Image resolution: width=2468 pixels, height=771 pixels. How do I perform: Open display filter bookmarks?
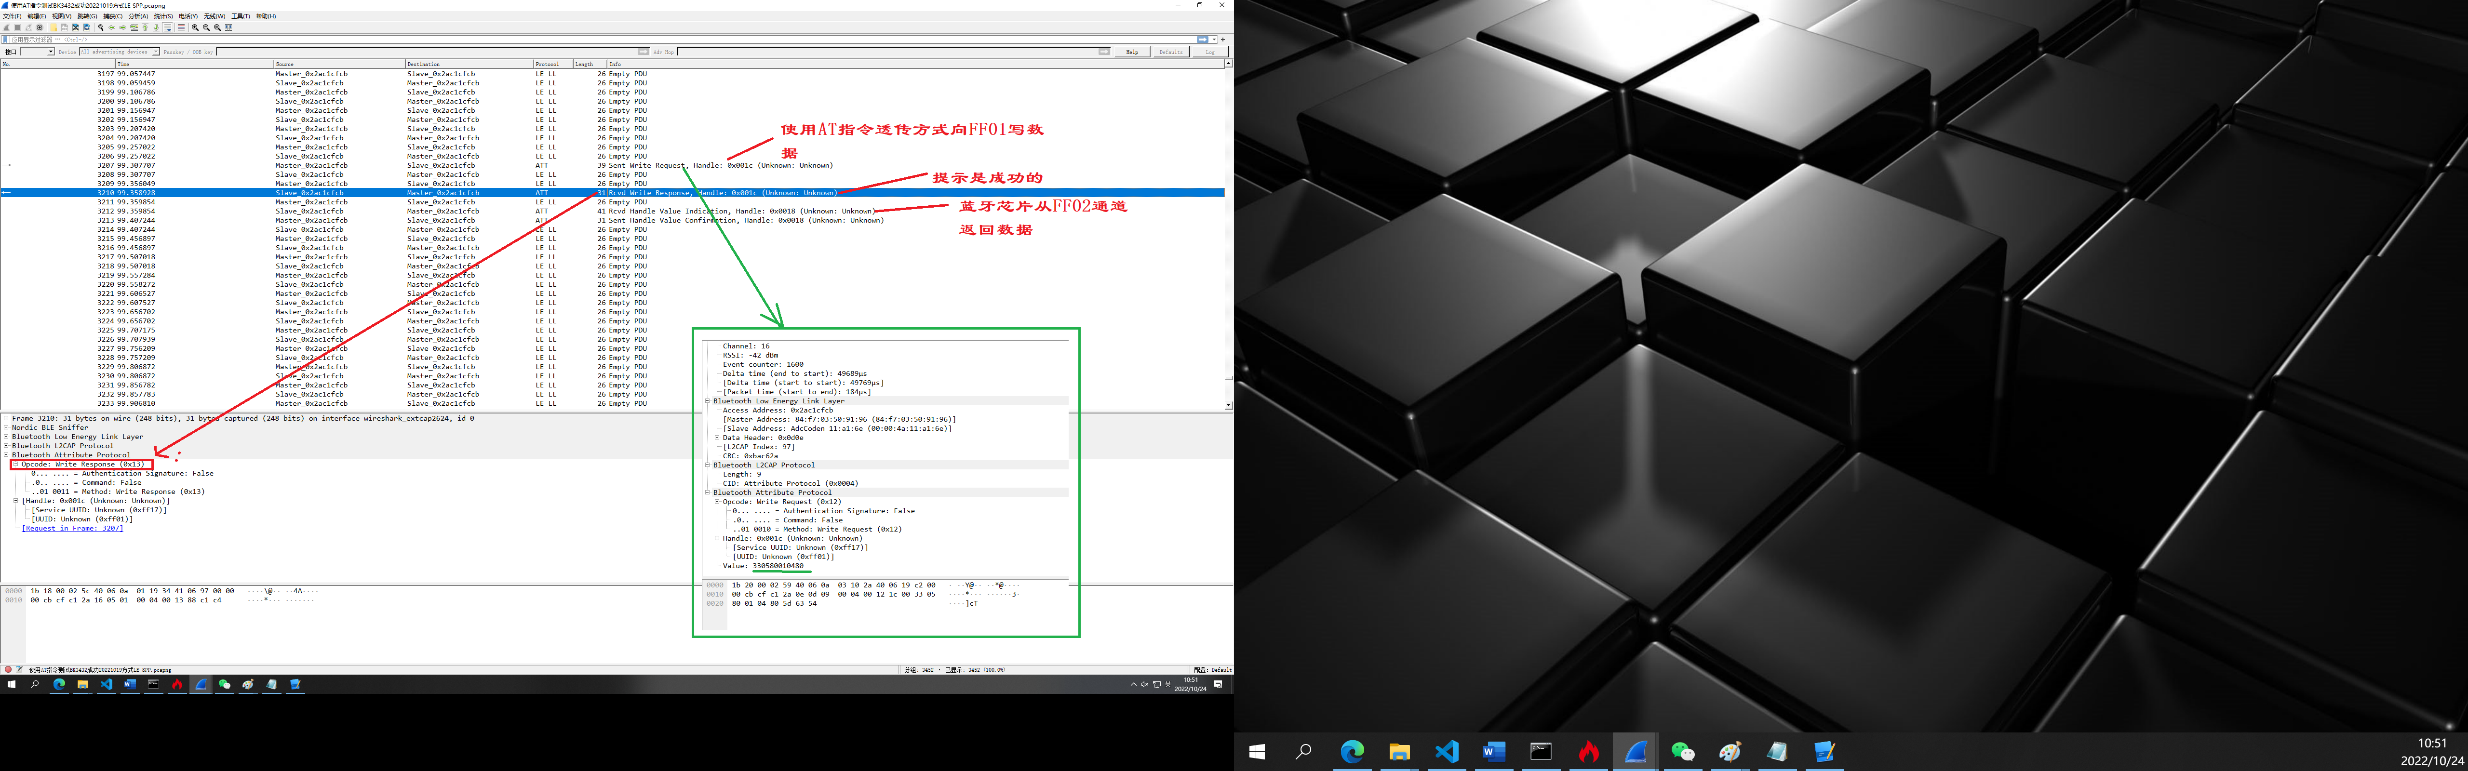(x=5, y=39)
